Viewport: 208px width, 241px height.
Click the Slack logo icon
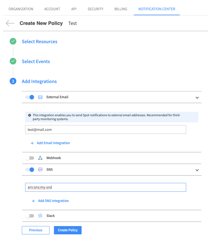click(40, 216)
